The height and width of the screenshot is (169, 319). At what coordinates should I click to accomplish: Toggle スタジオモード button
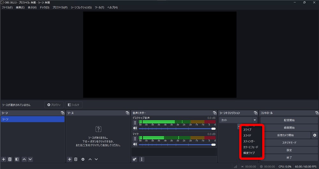[x=289, y=143]
